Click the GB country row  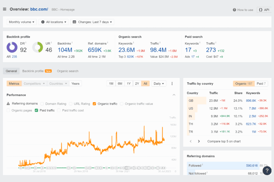click(227, 100)
